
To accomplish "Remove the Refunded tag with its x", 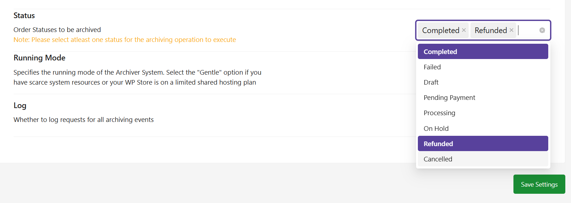I will click(511, 30).
